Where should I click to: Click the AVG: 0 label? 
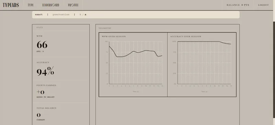pyautogui.click(x=40, y=52)
